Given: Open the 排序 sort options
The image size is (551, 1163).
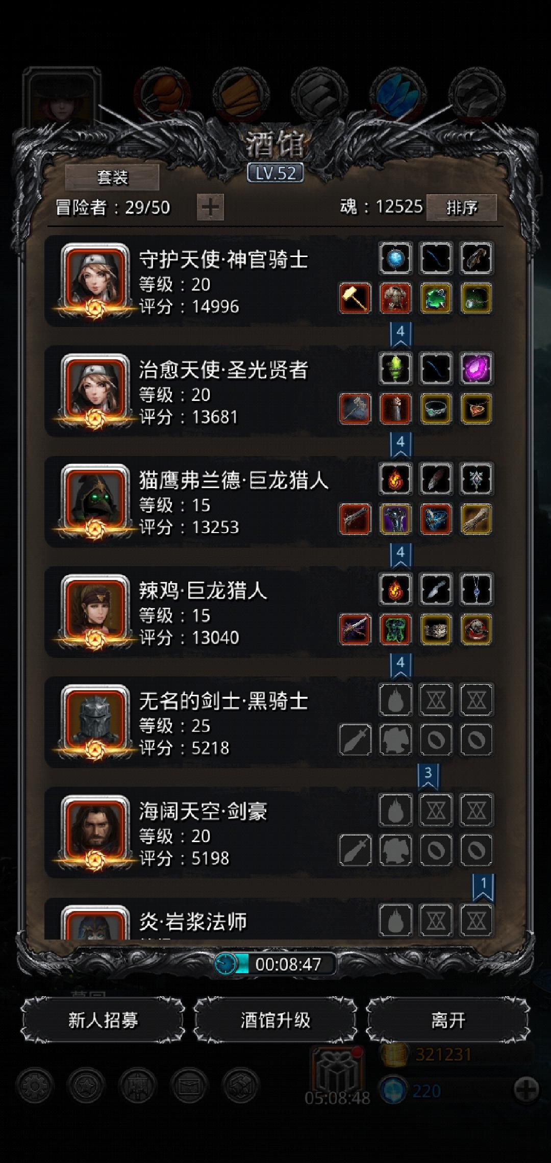Looking at the screenshot, I should tap(462, 208).
